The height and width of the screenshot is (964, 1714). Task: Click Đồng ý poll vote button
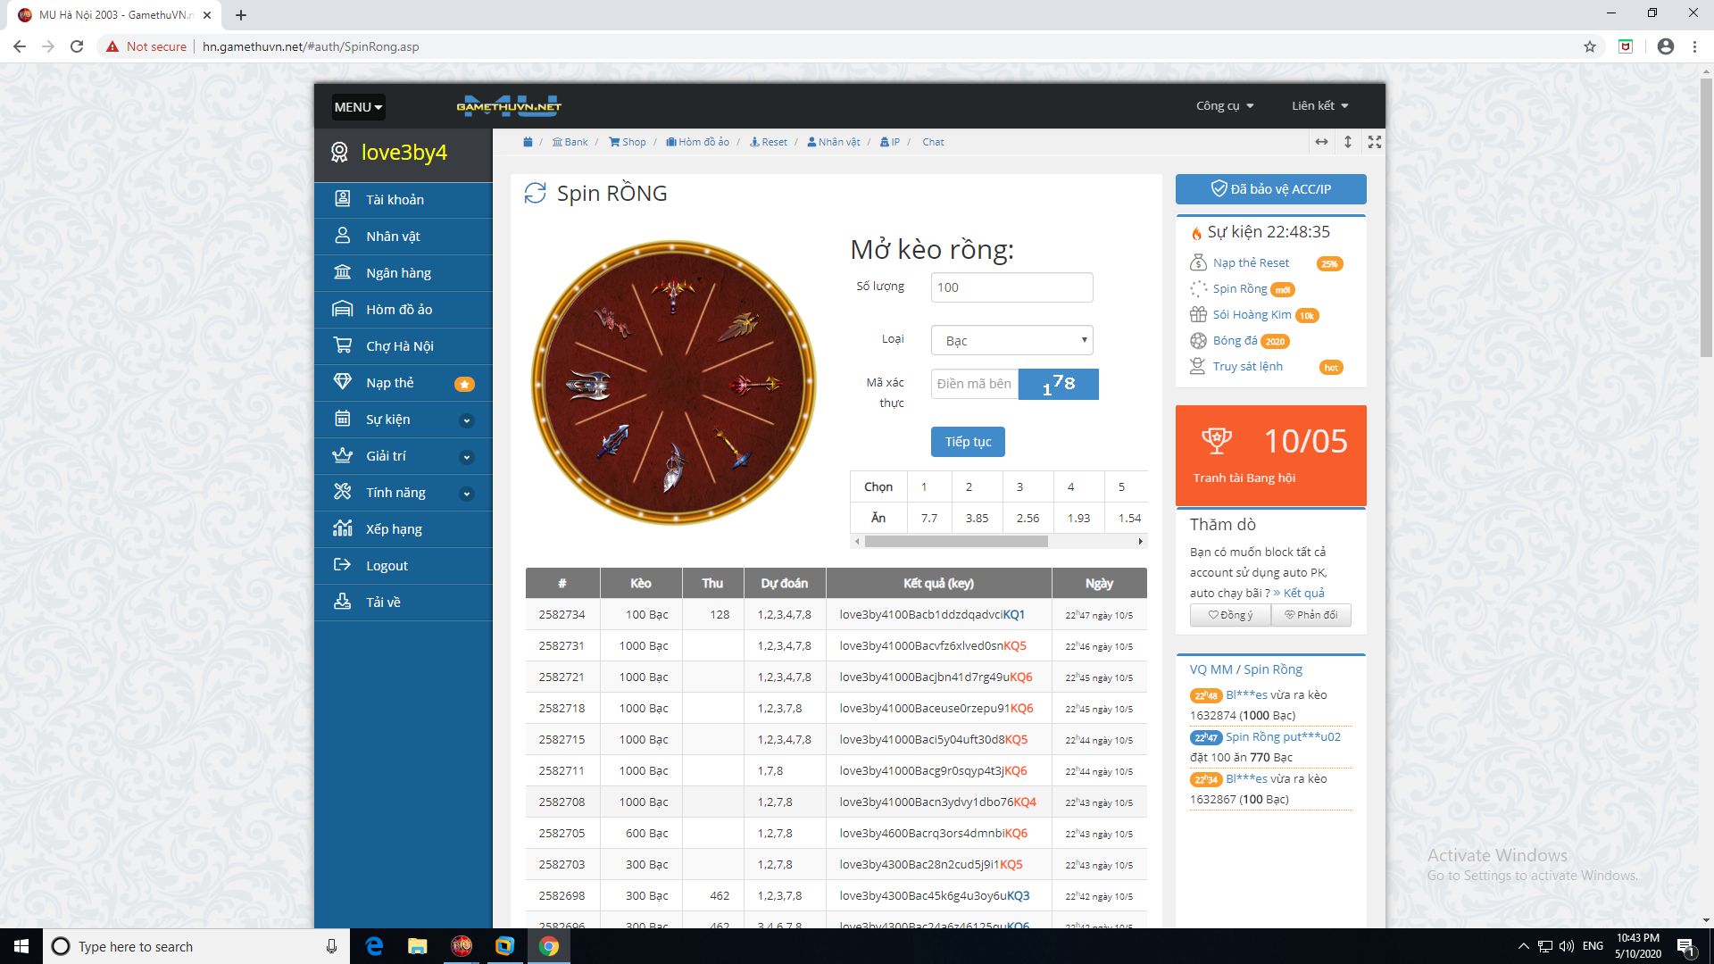[1230, 615]
